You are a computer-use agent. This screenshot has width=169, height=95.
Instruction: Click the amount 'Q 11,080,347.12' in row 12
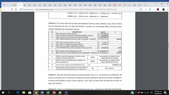click(103, 51)
